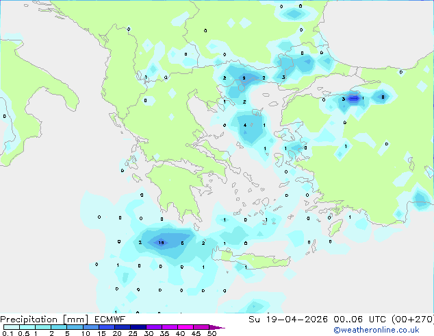434x336 pixels.
Task: Click the 35–40 mm legend color swatch
Action: tap(169, 327)
